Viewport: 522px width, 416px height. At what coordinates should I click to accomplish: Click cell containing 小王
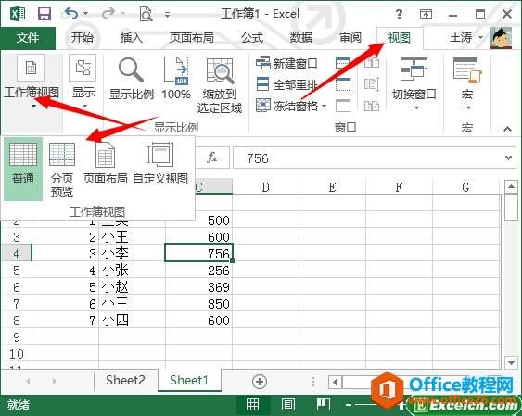132,237
